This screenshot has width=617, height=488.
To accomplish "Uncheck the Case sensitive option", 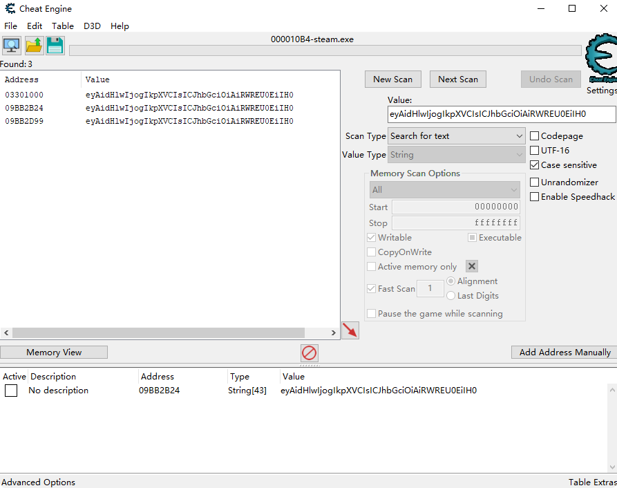I will pos(535,165).
